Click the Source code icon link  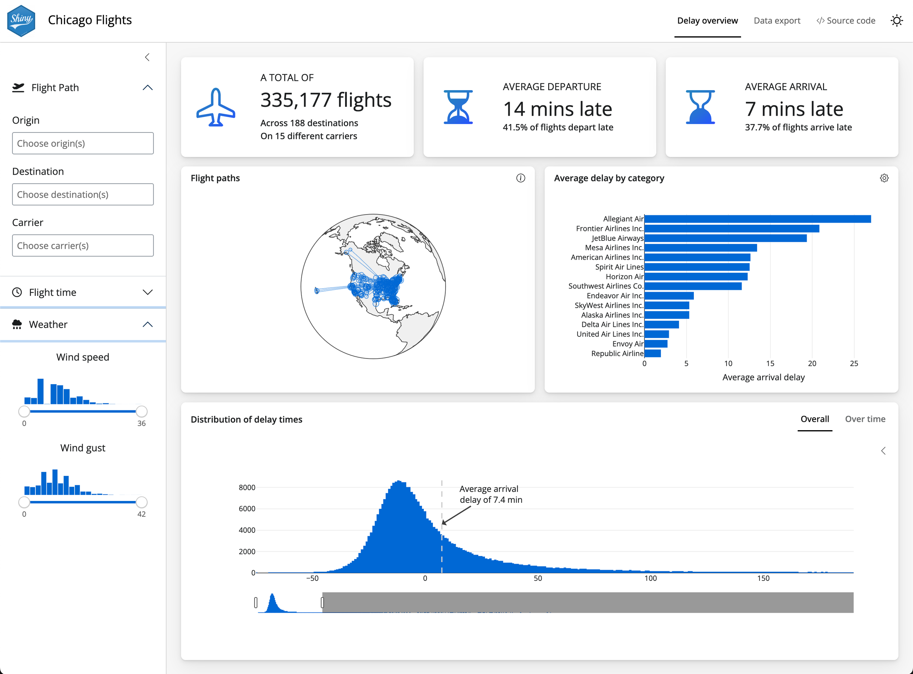click(x=821, y=21)
